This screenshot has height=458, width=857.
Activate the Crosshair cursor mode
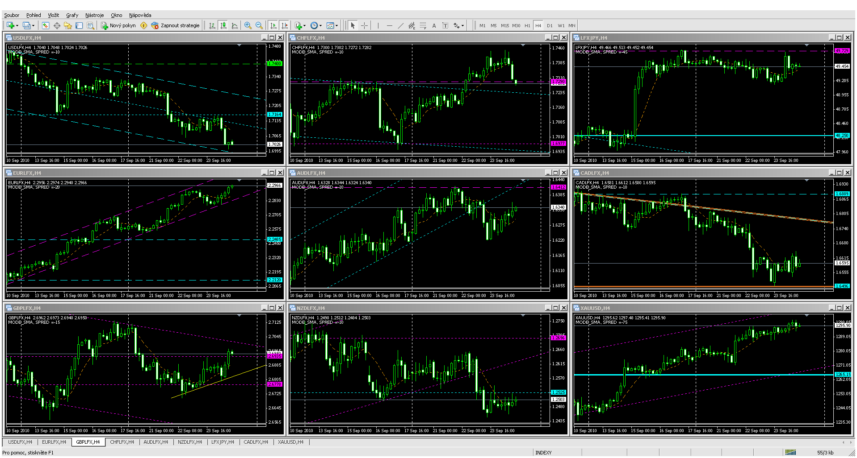[x=364, y=26]
